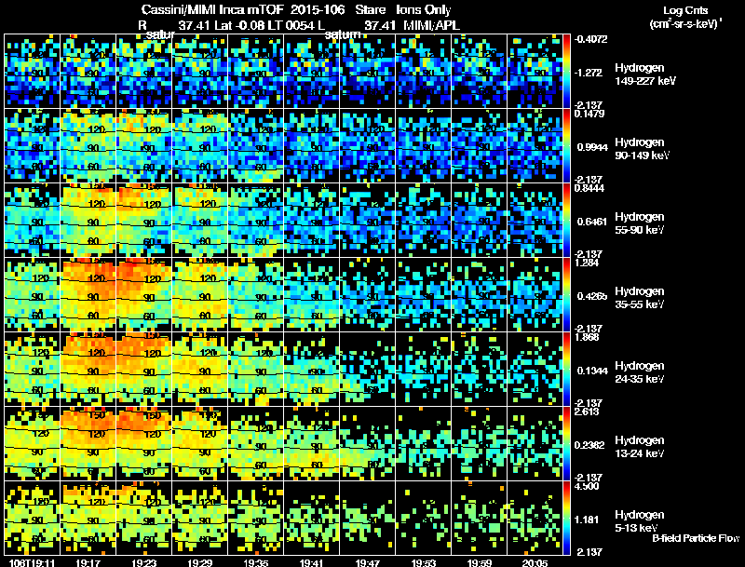Click the 'Ions Only' text in the title
This screenshot has width=745, height=567.
pyautogui.click(x=424, y=9)
